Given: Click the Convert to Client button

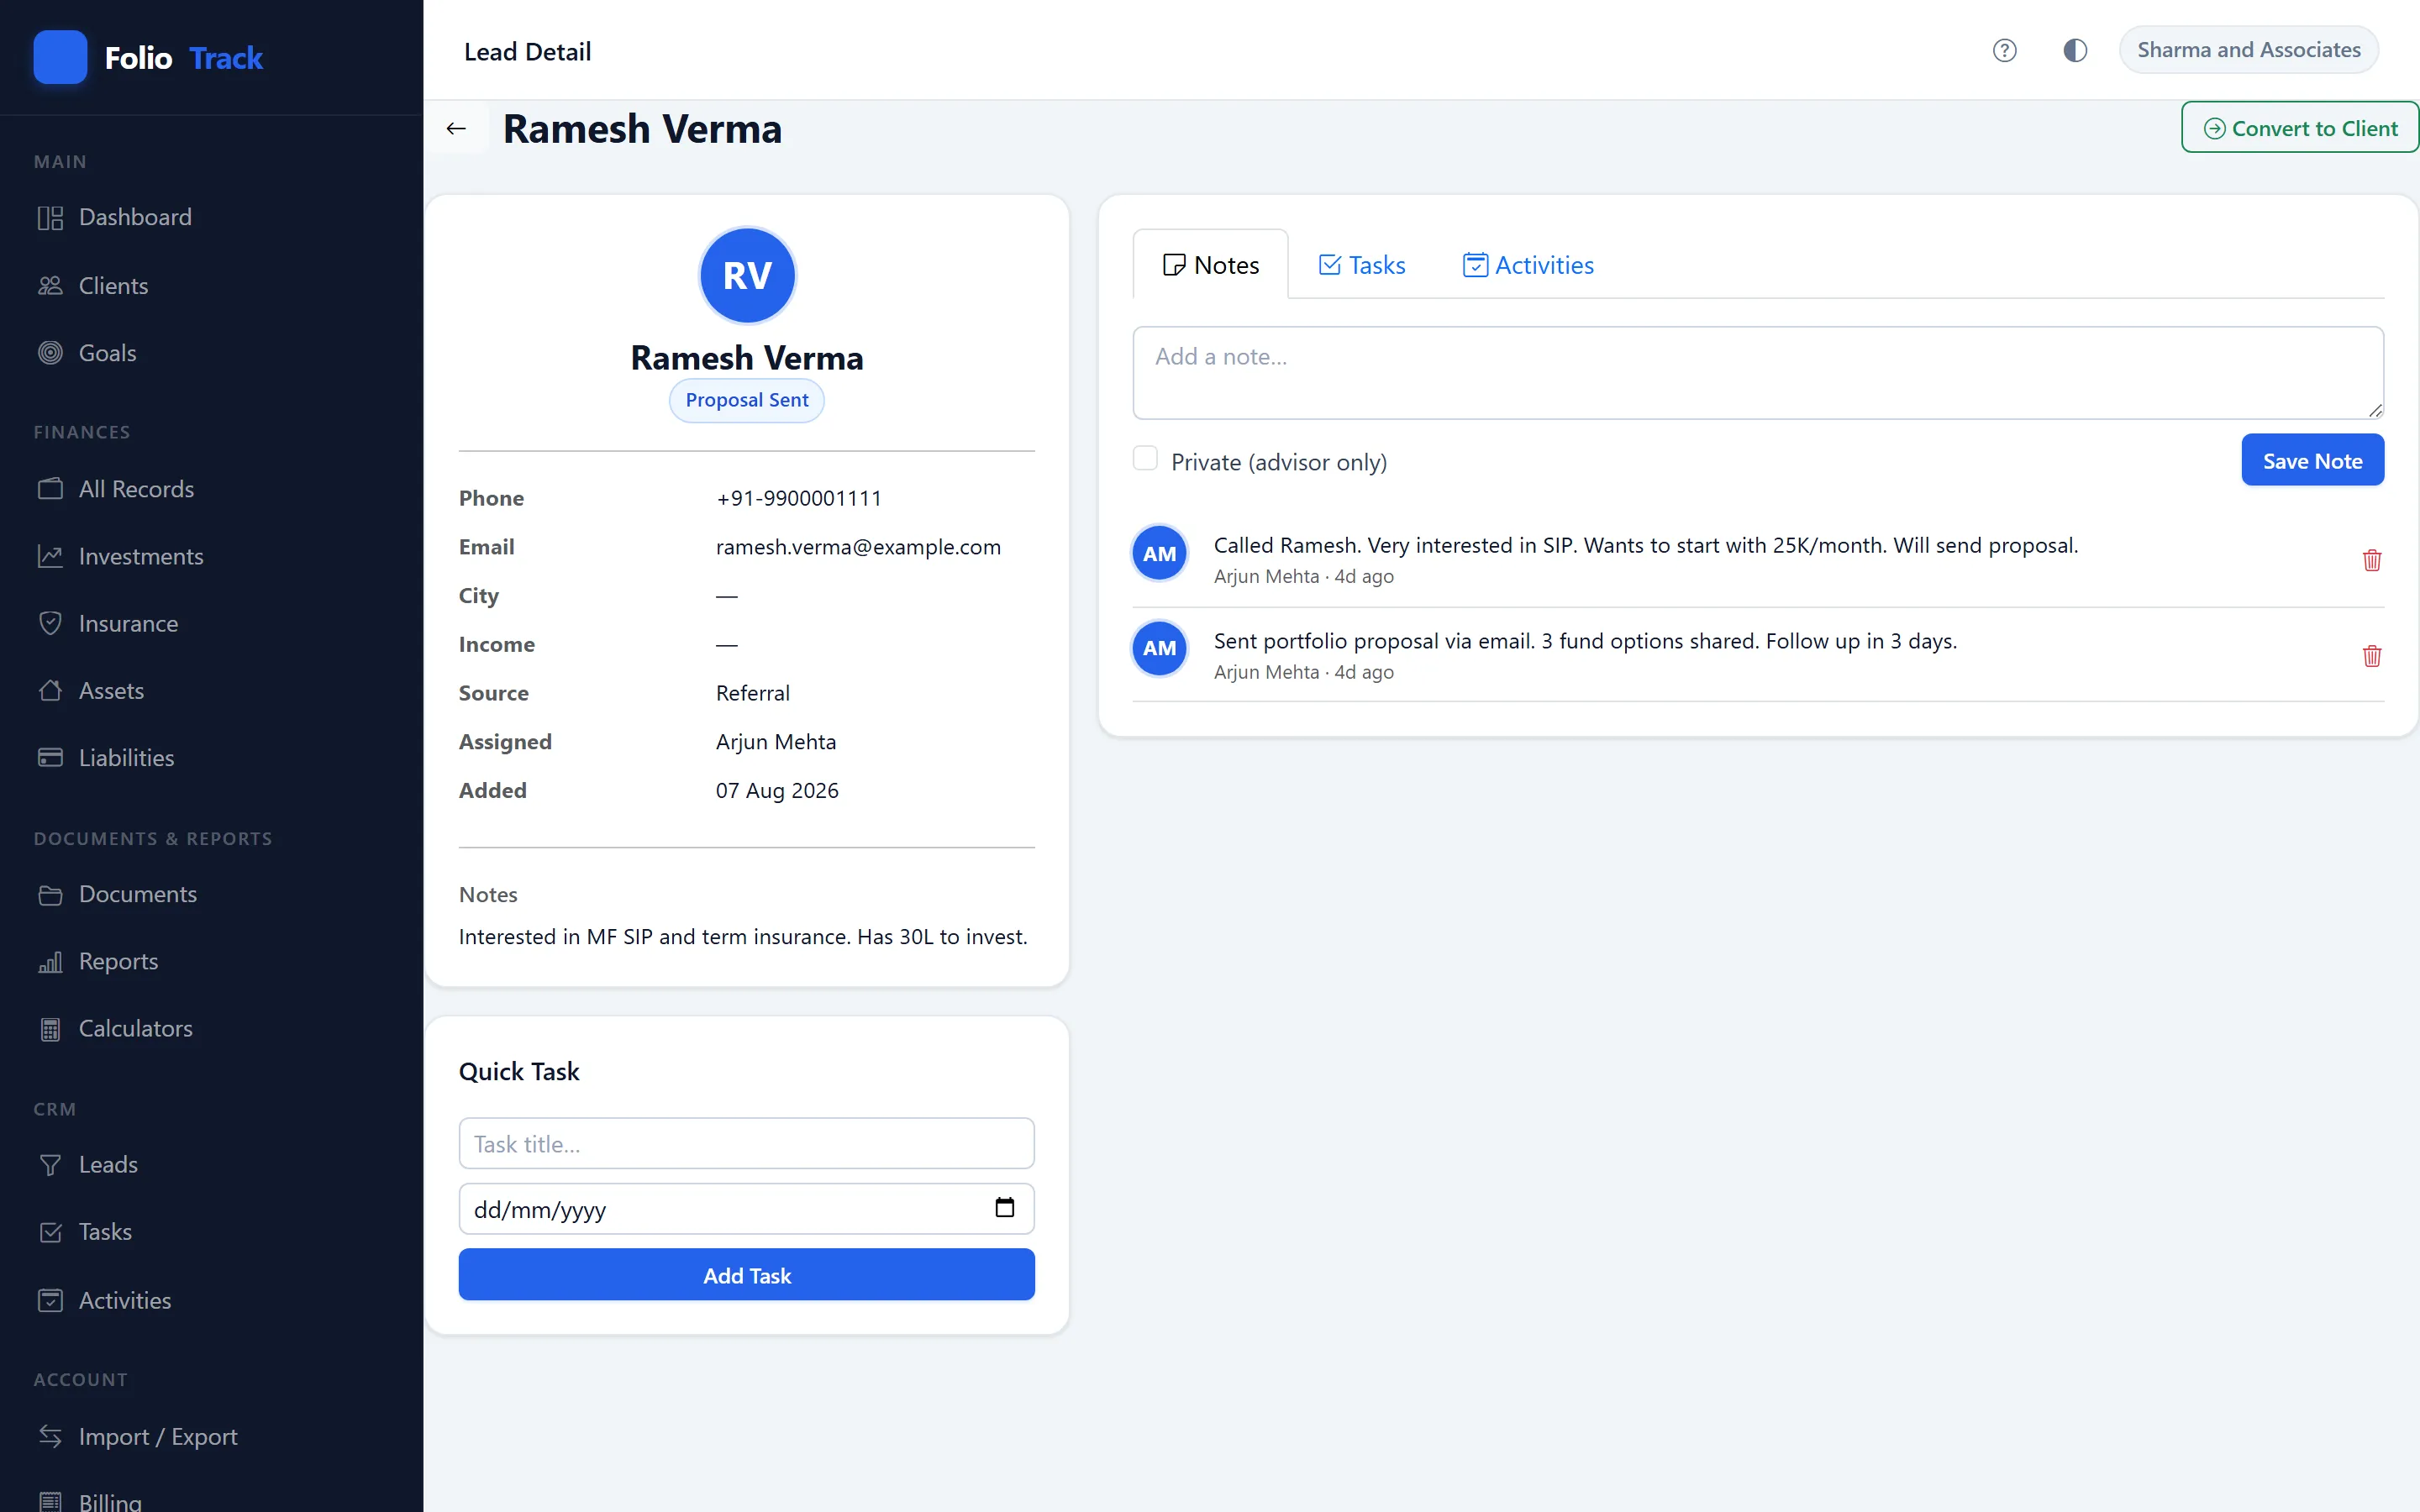Looking at the screenshot, I should tap(2299, 128).
